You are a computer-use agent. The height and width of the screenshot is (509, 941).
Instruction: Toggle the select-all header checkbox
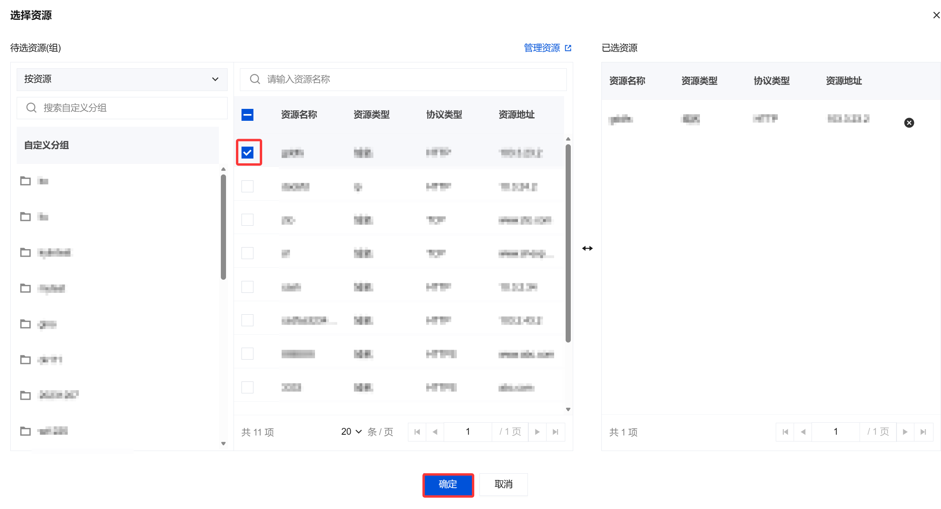click(247, 115)
